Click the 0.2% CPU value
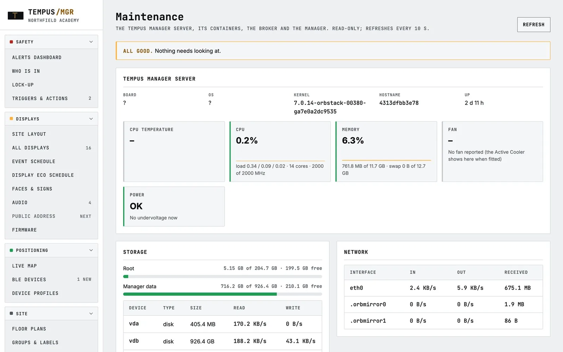Screen dimensions: 563x352 [x=247, y=141]
